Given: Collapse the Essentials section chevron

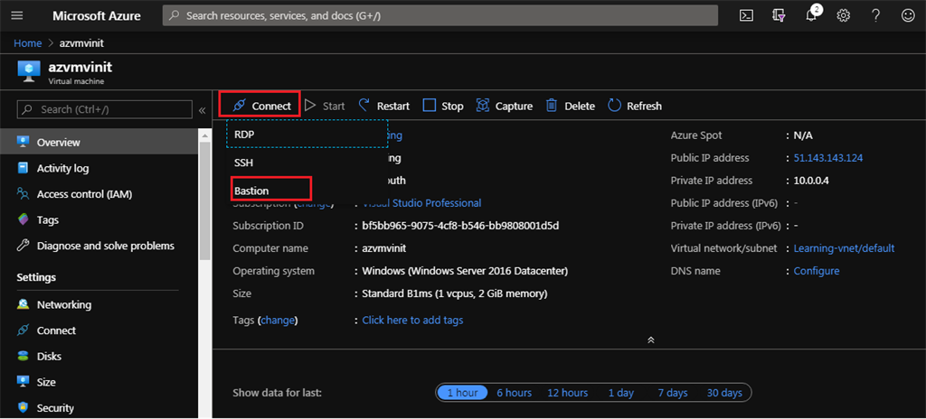Looking at the screenshot, I should [x=651, y=340].
